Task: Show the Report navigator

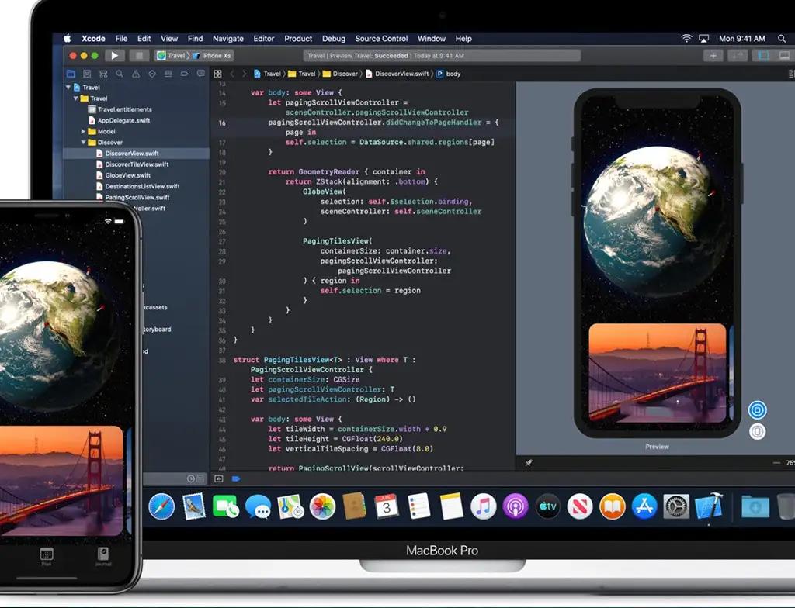Action: point(201,74)
